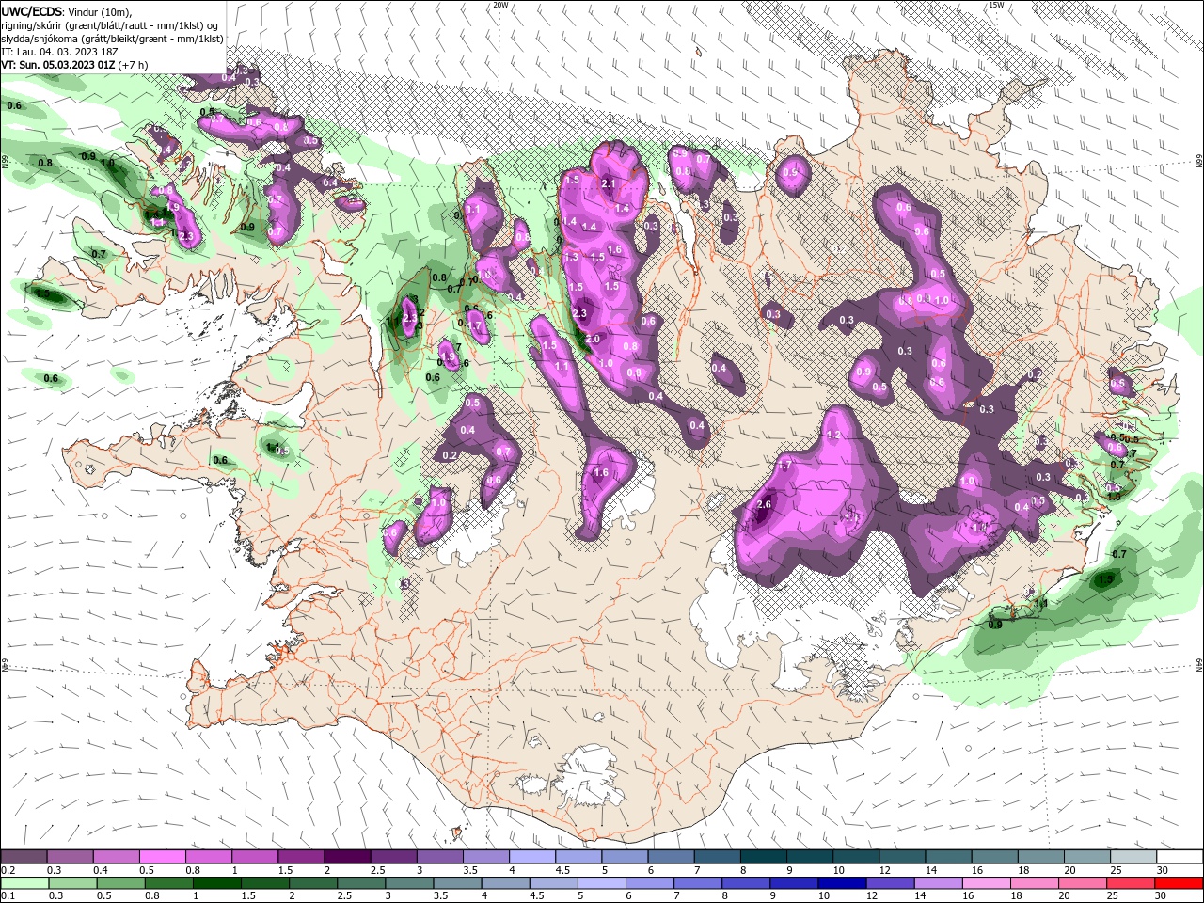Image resolution: width=1204 pixels, height=903 pixels.
Task: Click the dark green rain swatch between 1 and 1.5
Action: coord(218,882)
